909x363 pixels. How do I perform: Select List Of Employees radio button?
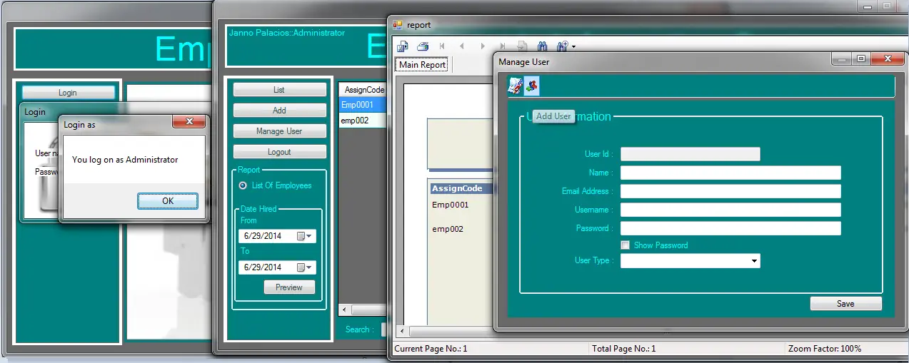coord(243,185)
